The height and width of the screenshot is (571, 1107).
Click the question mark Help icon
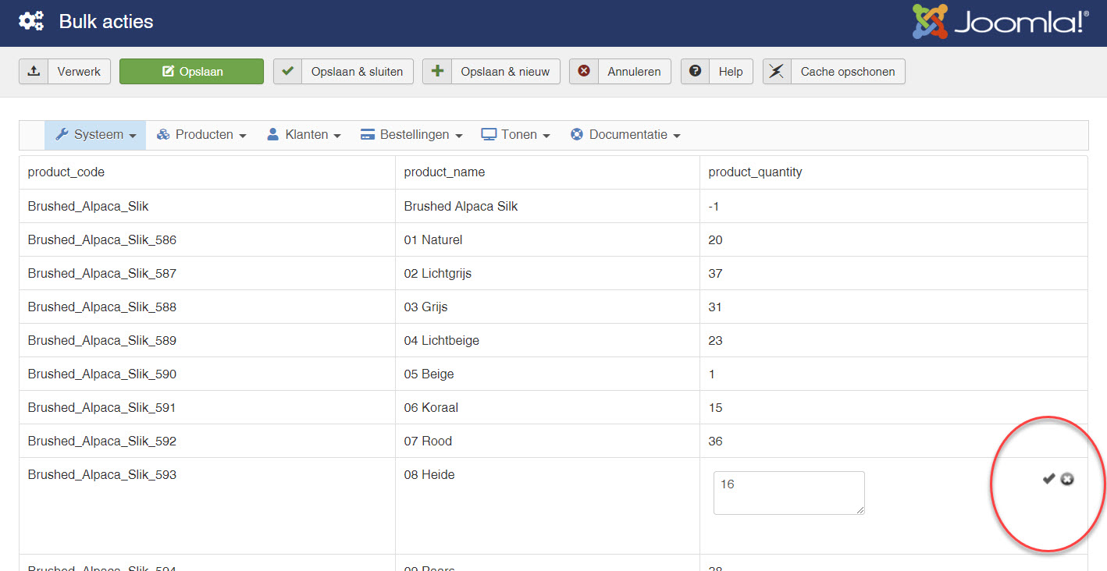point(695,72)
